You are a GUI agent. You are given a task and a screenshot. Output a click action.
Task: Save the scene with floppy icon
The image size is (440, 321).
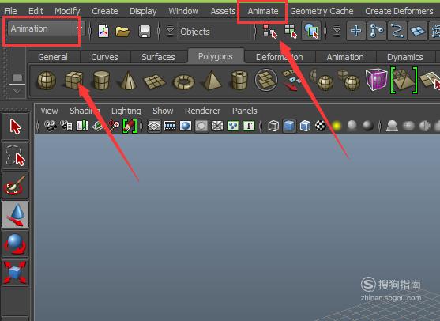145,32
